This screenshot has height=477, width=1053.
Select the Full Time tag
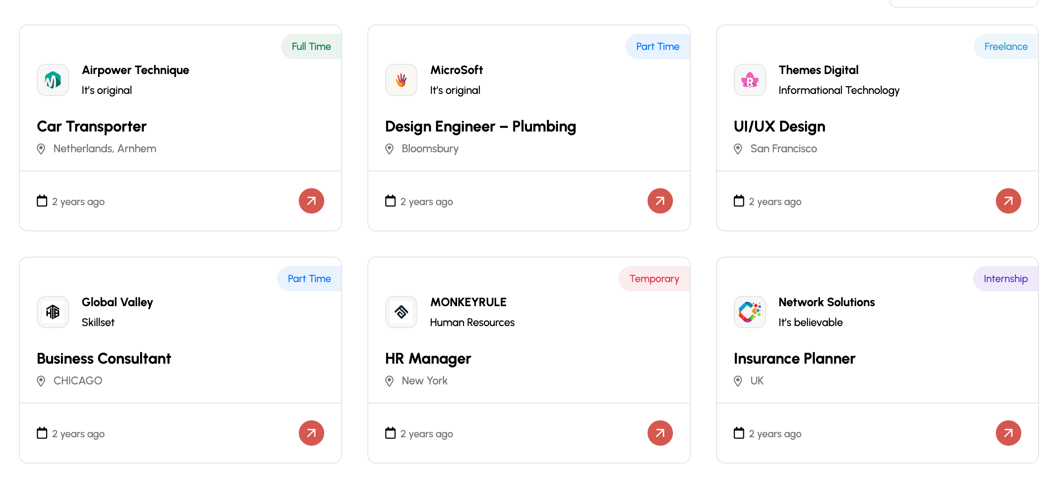pos(311,47)
